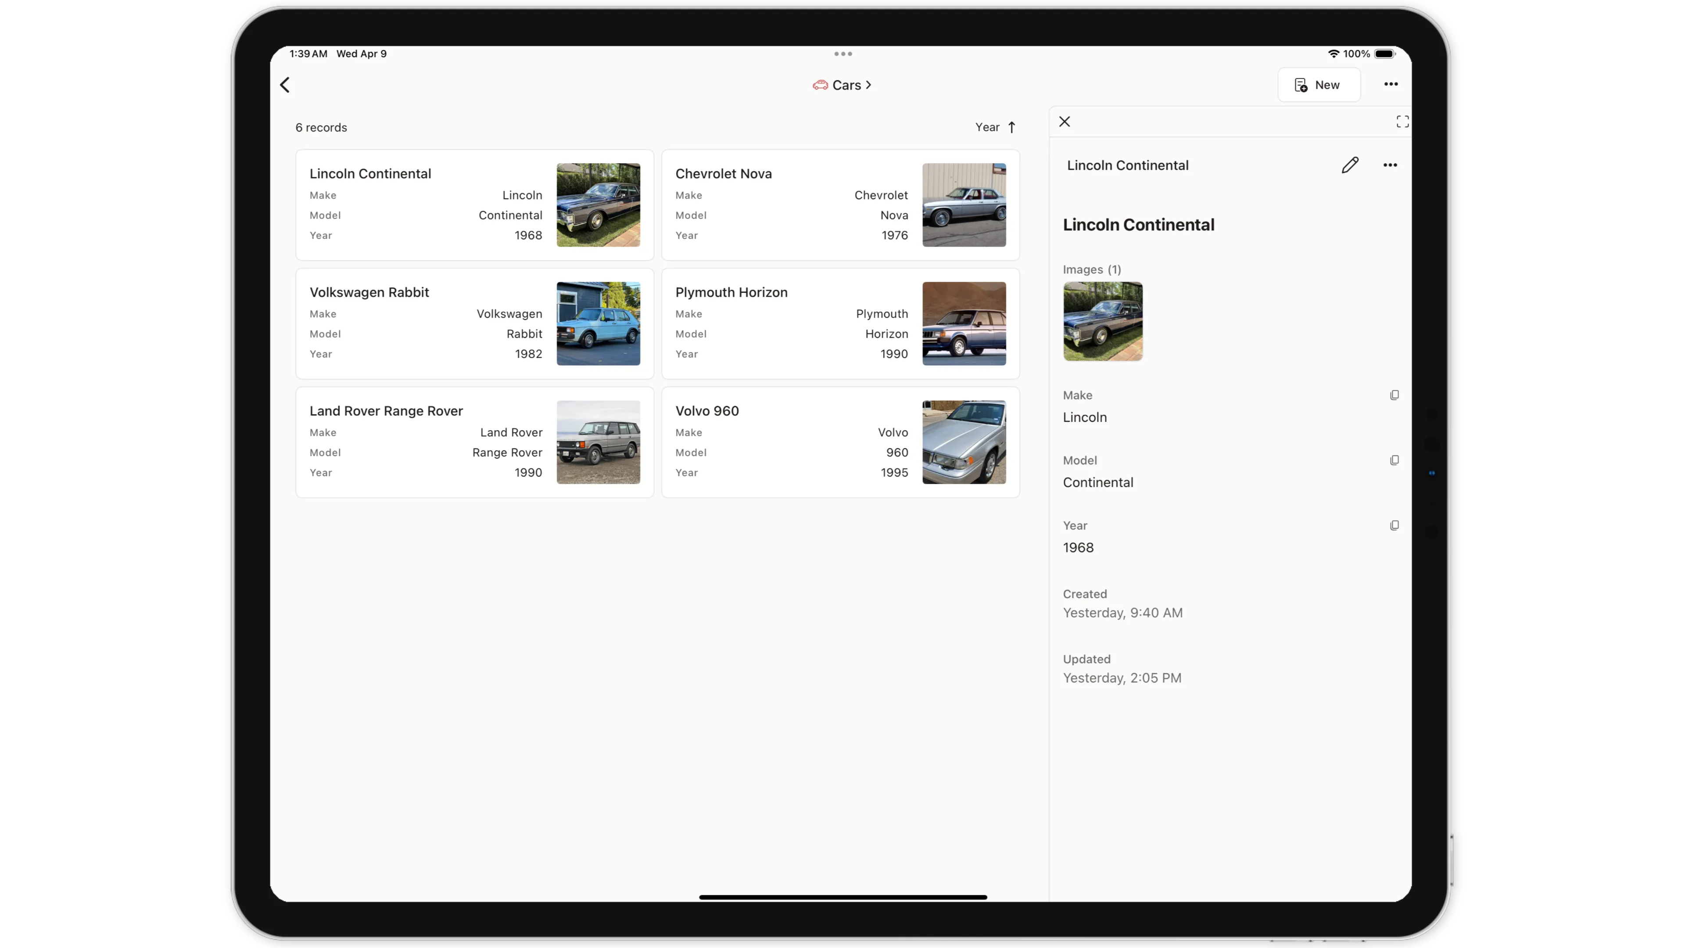The width and height of the screenshot is (1685, 948).
Task: Open the Cars database title menu
Action: [x=842, y=85]
